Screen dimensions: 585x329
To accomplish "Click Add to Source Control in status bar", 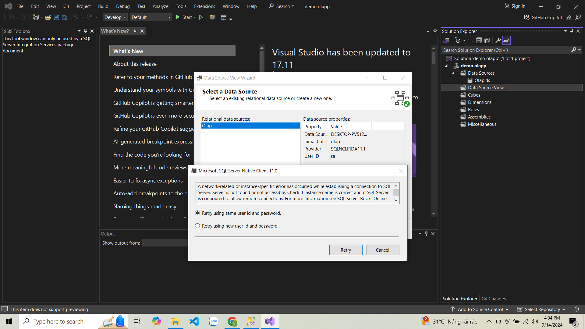I will [x=480, y=309].
